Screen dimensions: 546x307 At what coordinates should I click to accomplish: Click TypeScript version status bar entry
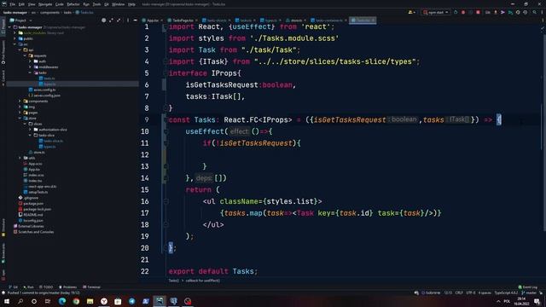tap(506, 293)
